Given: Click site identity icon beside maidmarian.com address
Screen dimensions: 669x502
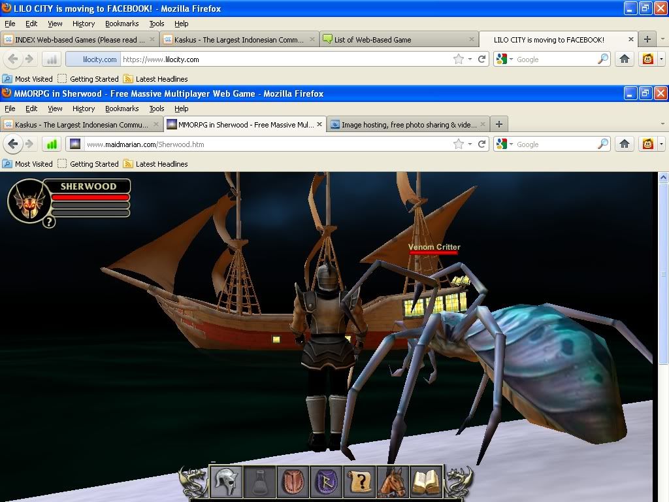Looking at the screenshot, I should (75, 144).
